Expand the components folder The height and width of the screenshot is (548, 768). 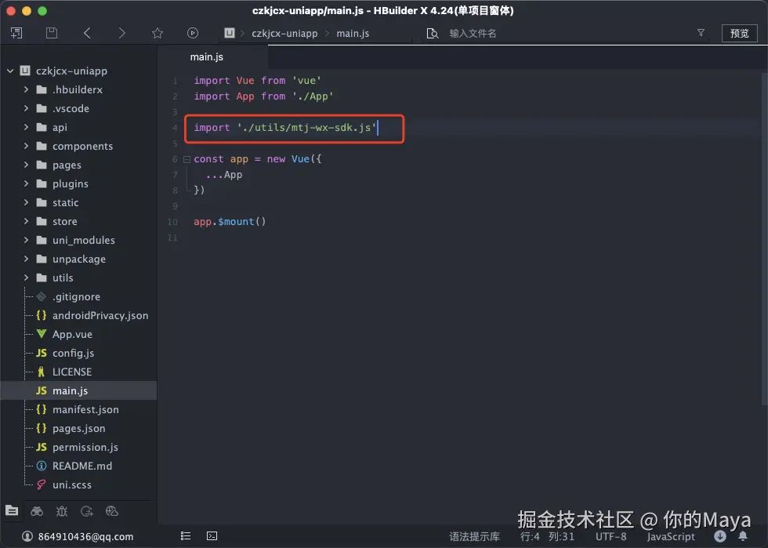coord(26,146)
